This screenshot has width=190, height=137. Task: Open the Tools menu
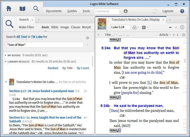[x=86, y=11]
